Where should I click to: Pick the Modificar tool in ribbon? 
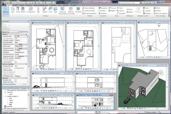[5, 10]
